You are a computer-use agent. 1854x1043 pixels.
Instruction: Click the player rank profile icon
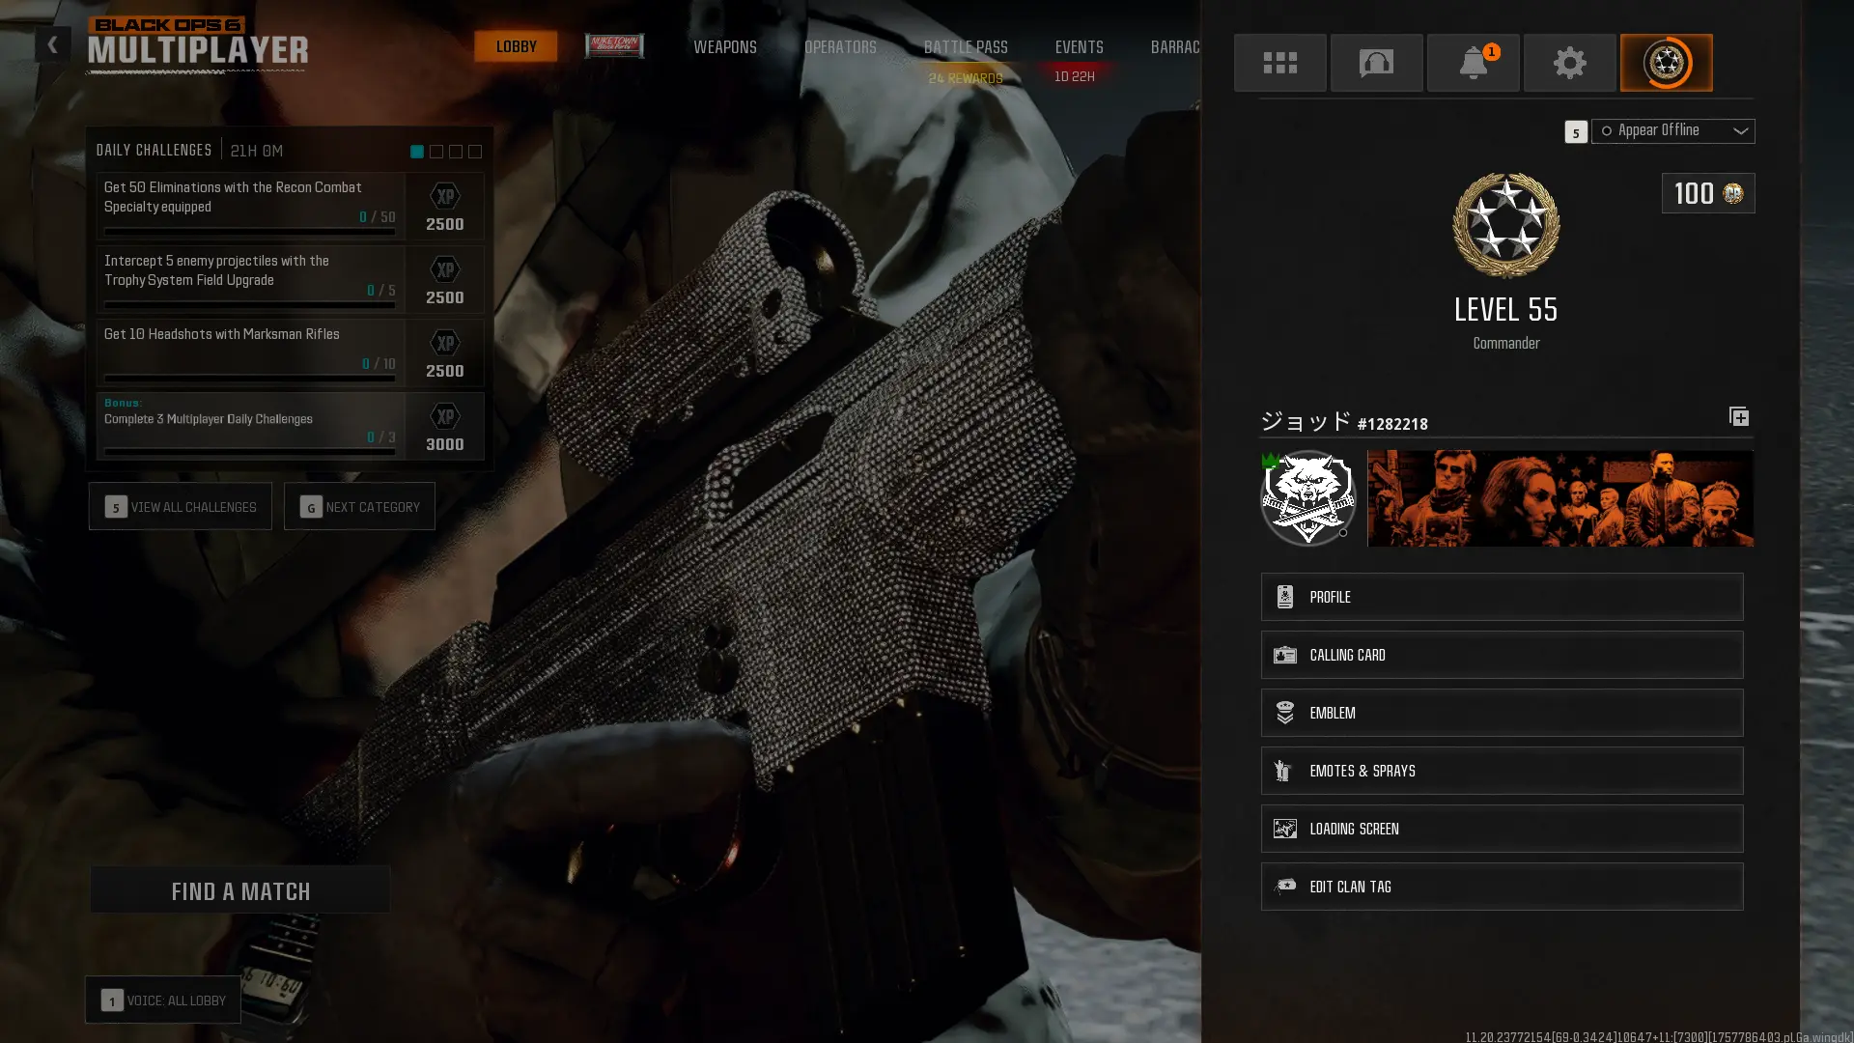tap(1666, 63)
